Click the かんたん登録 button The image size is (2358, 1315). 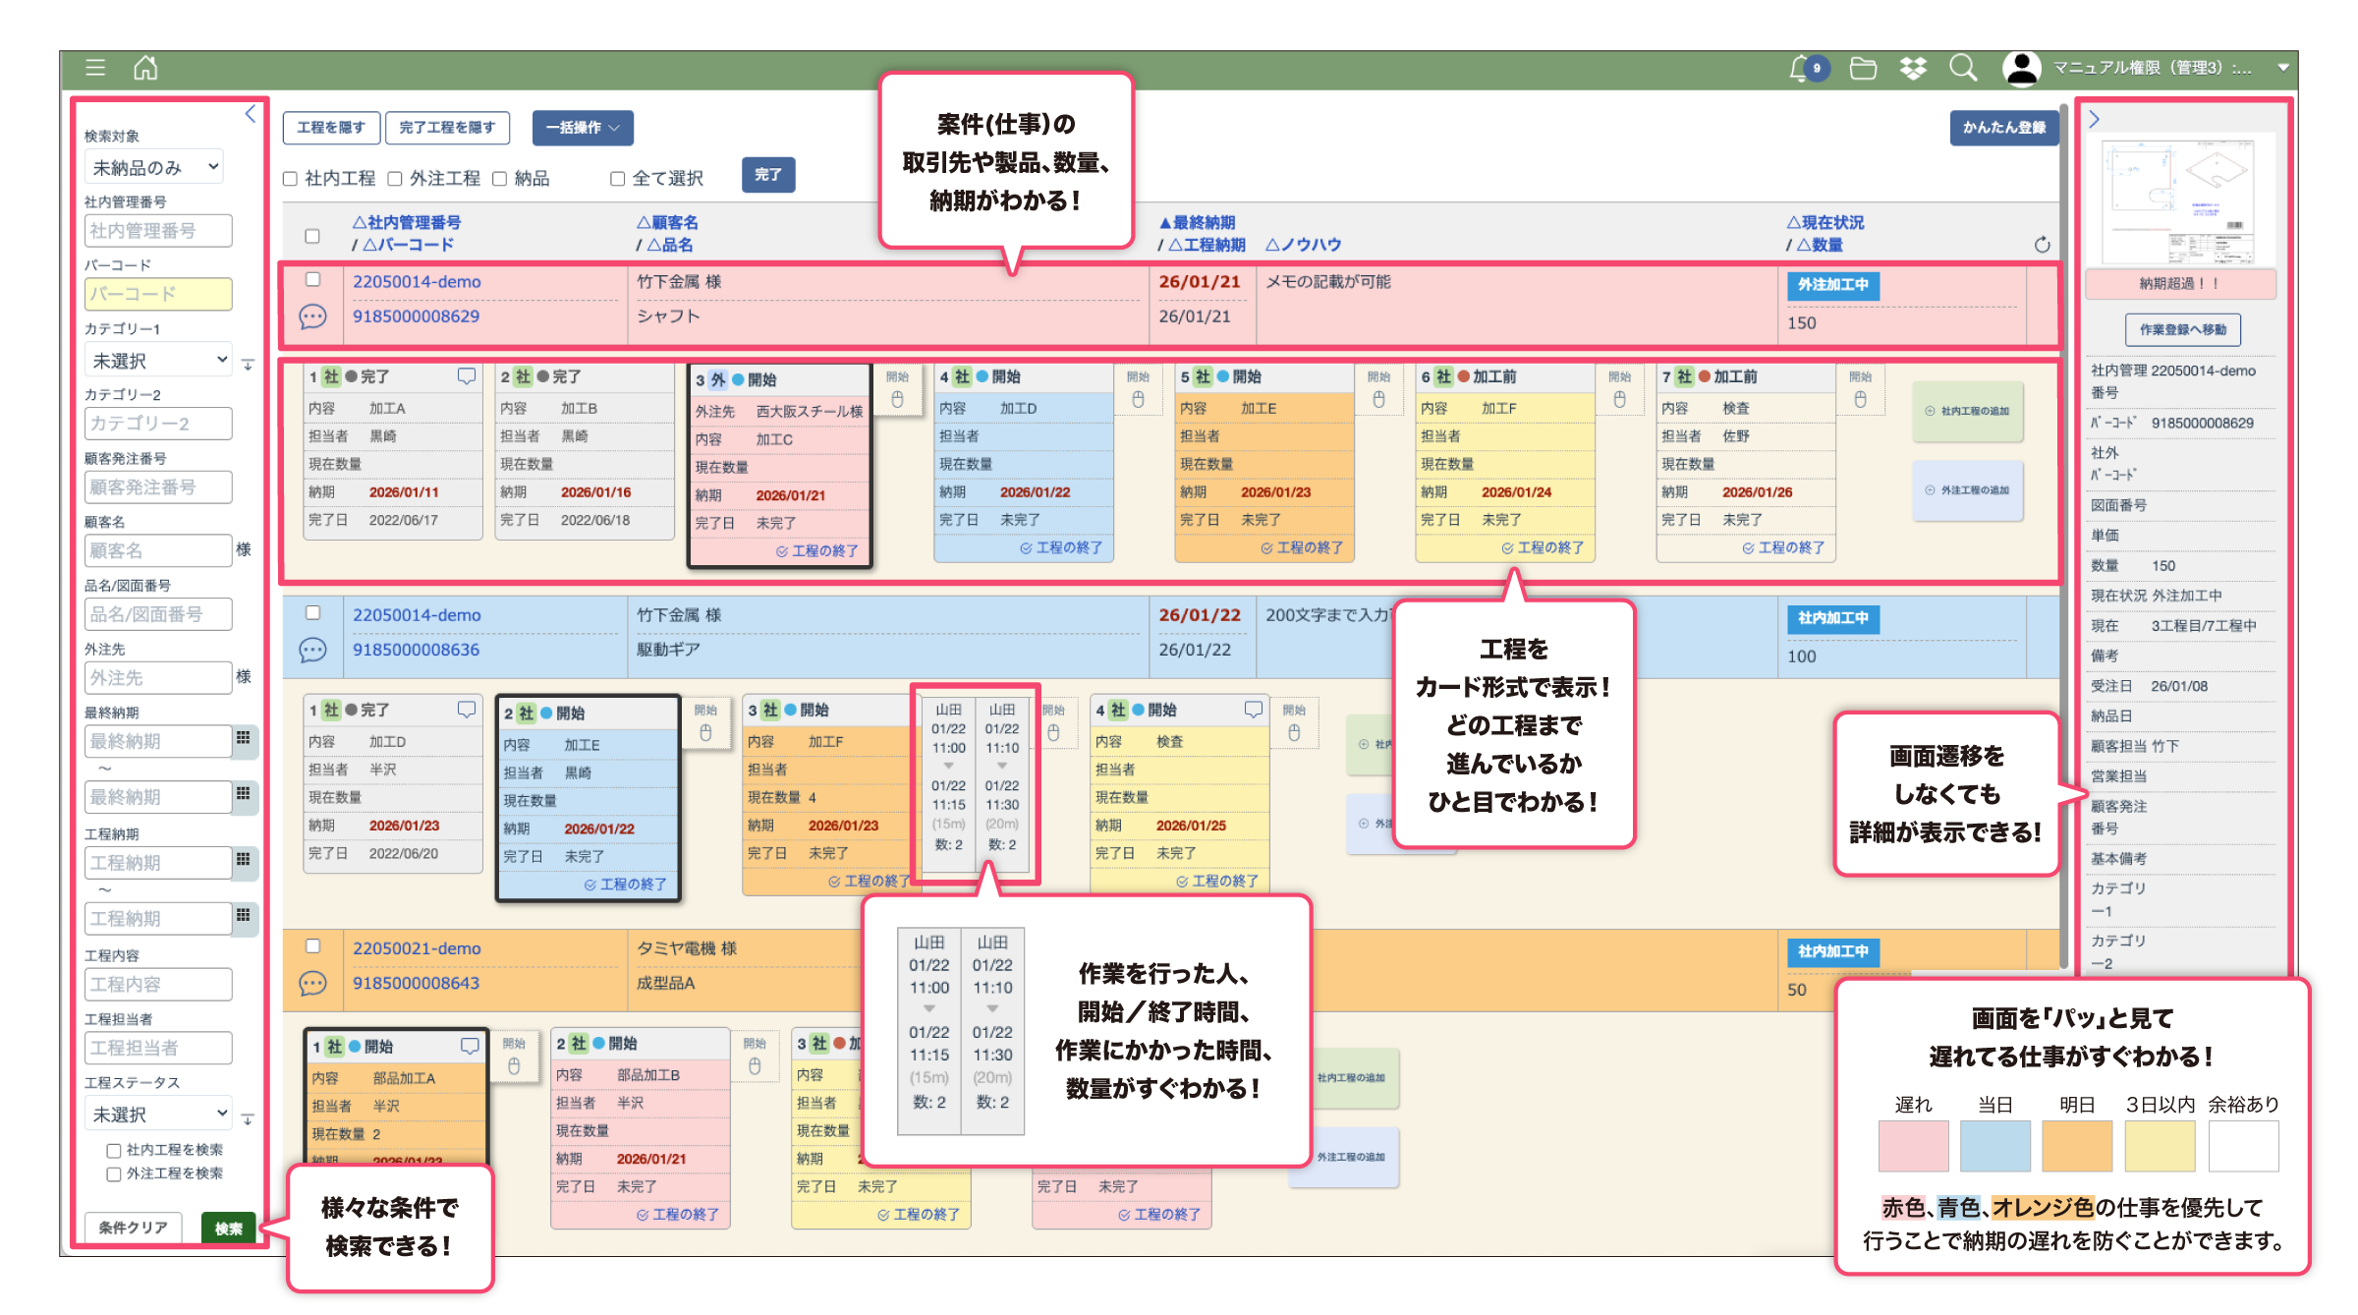pyautogui.click(x=2003, y=128)
